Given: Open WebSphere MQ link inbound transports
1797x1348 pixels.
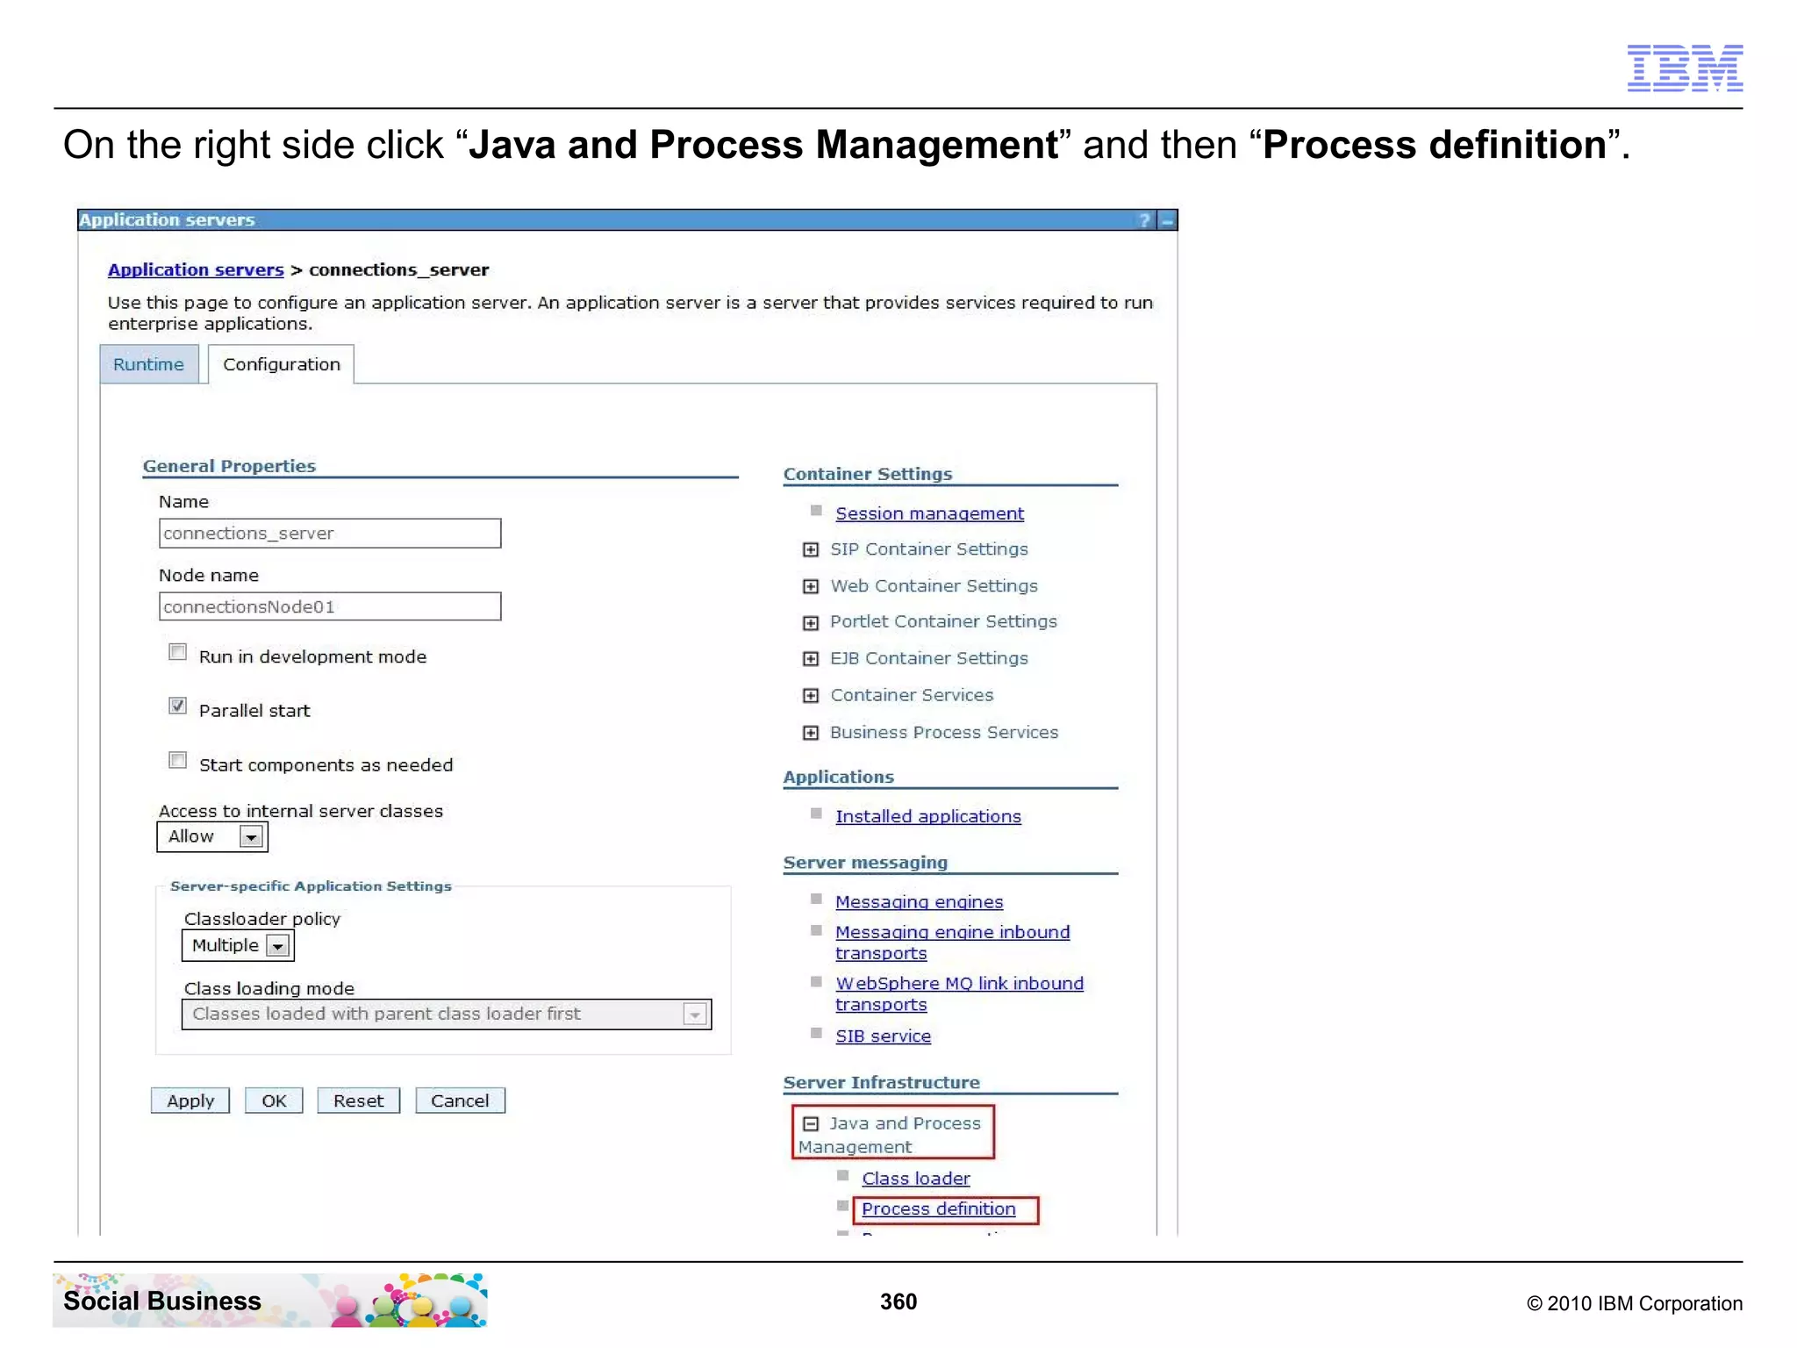Looking at the screenshot, I should 959,993.
